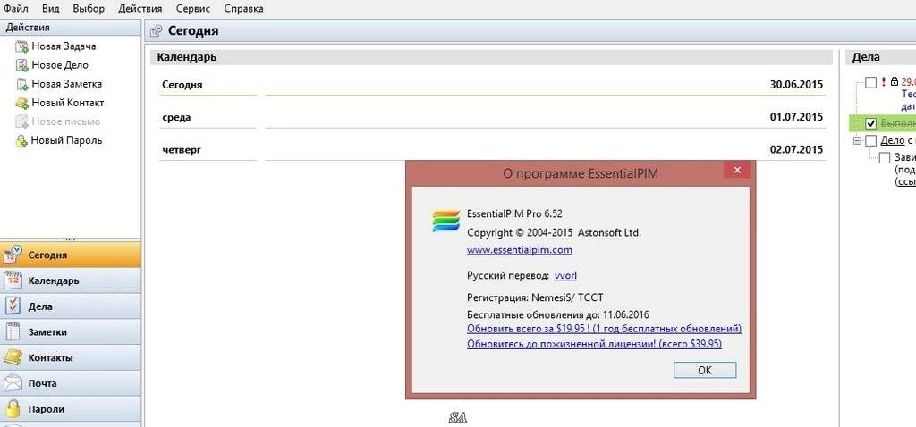916x427 pixels.
Task: Click the Пароли lock icon in navigation
Action: [x=13, y=409]
